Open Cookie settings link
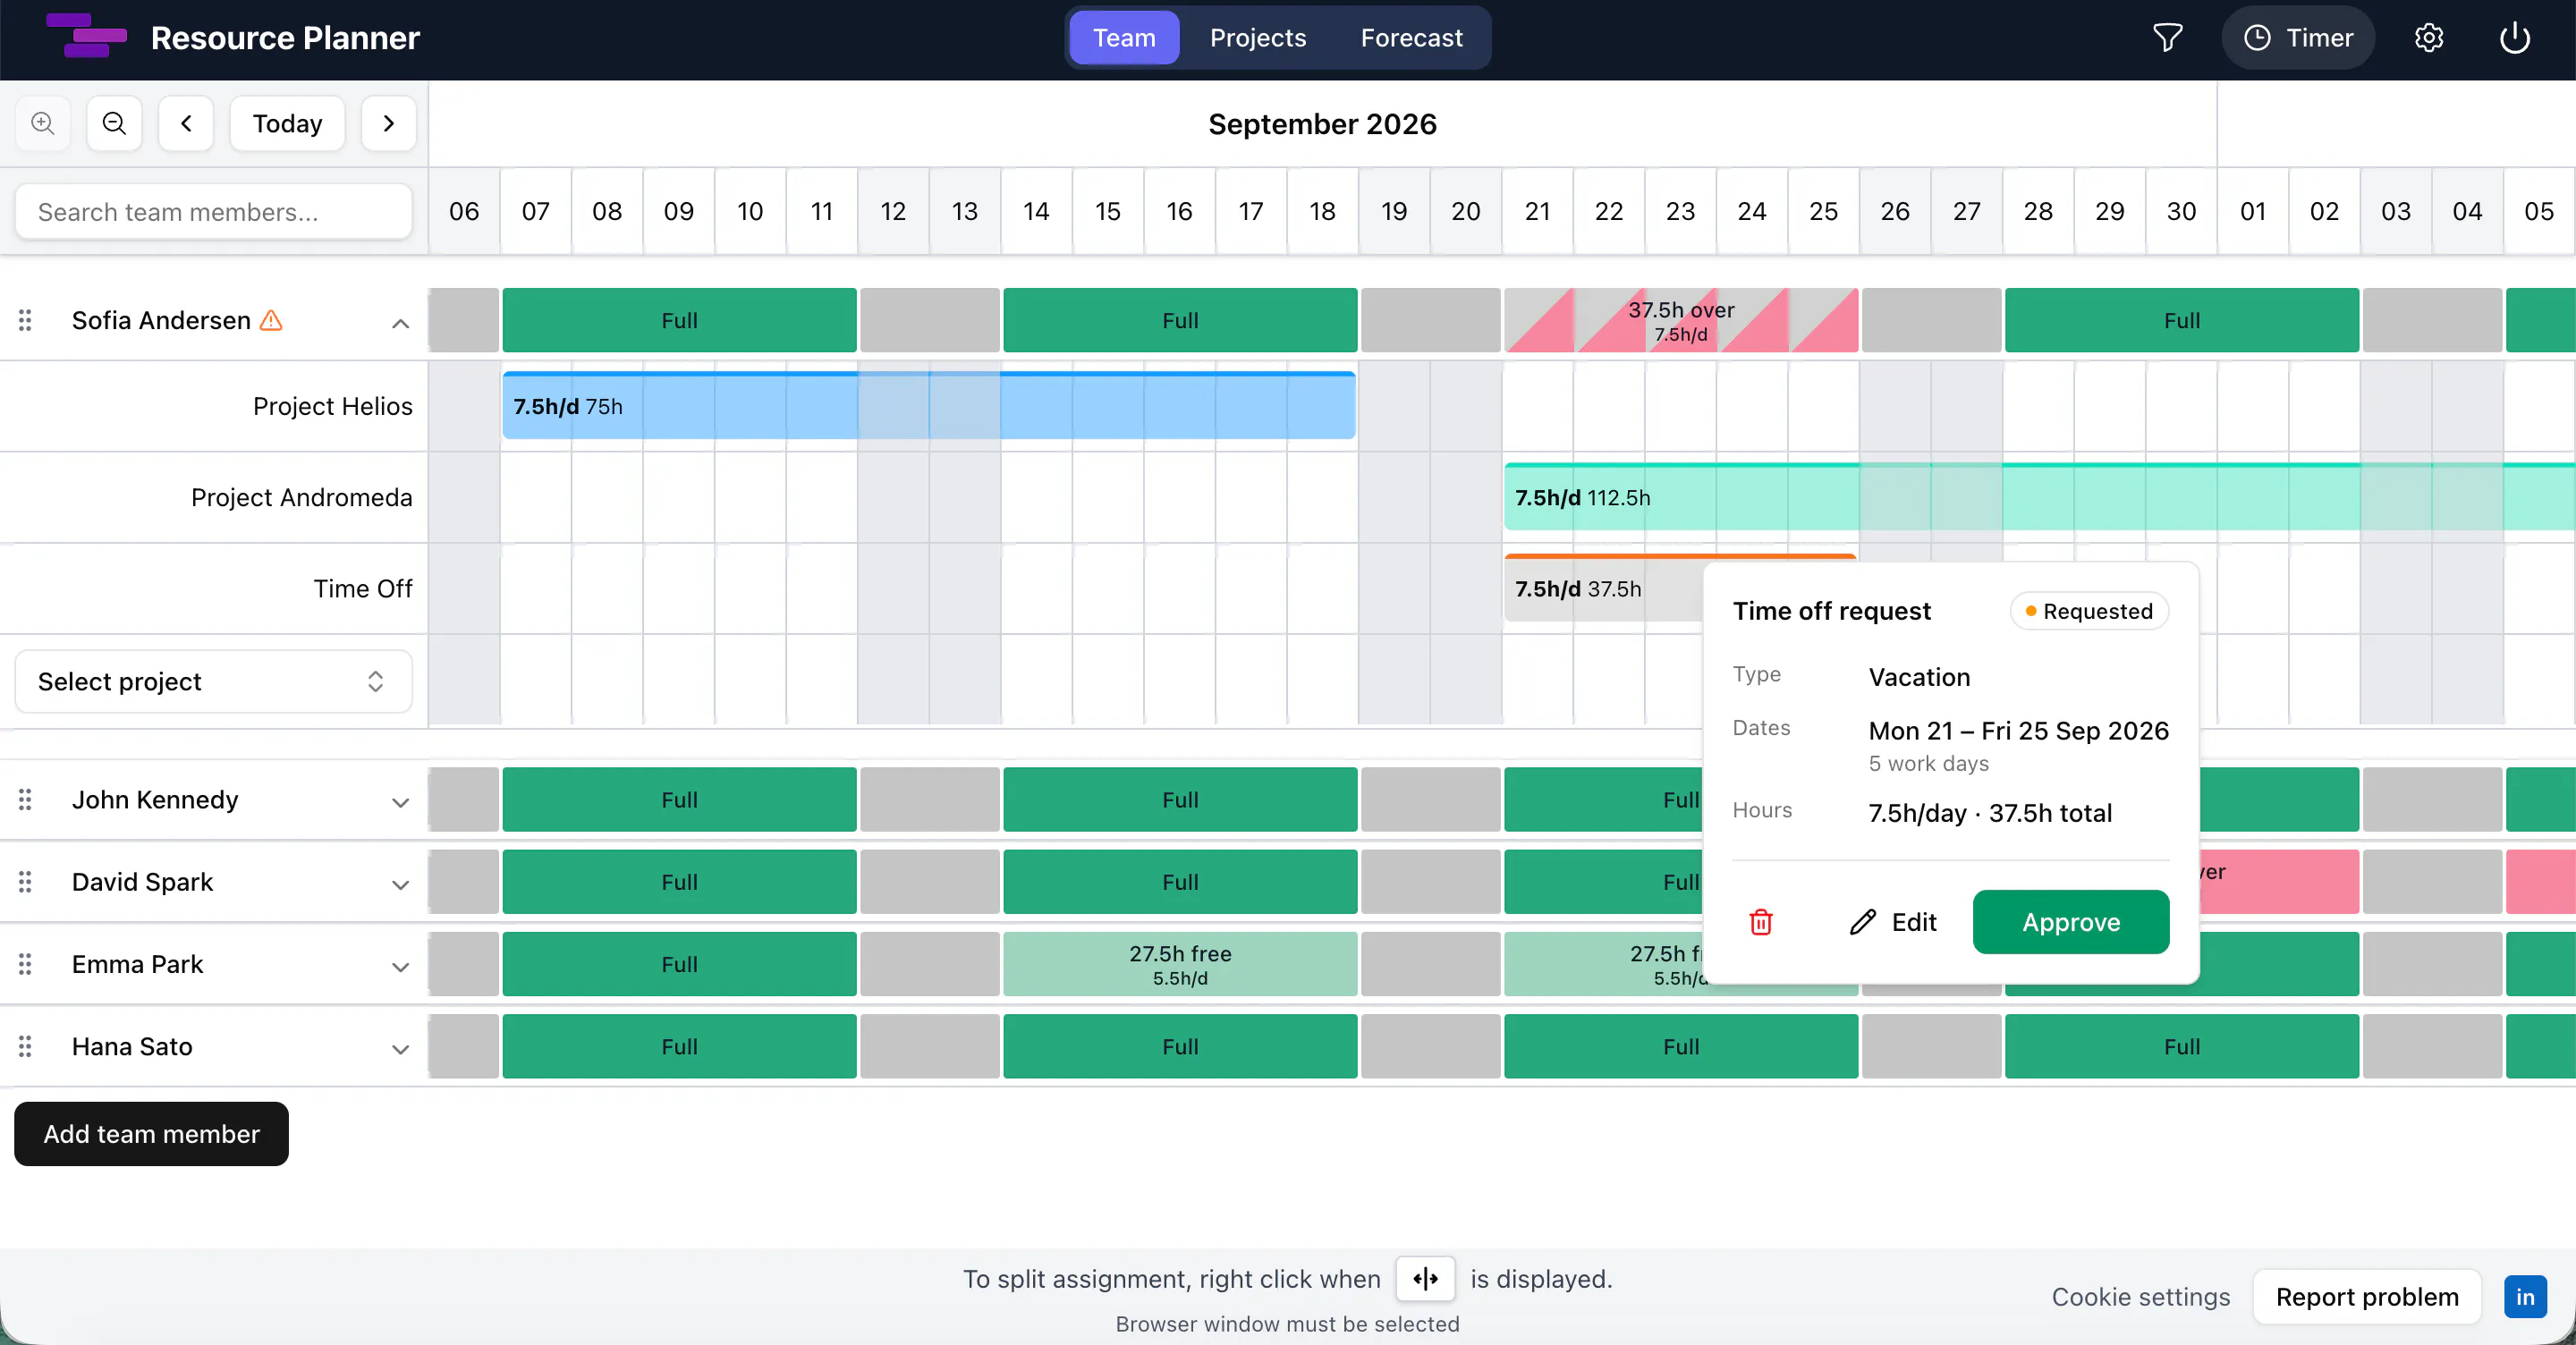2576x1345 pixels. tap(2141, 1297)
